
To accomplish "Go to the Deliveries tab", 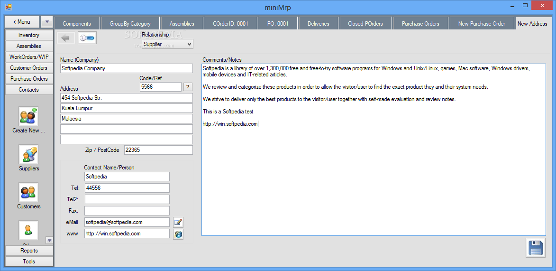I will click(x=319, y=23).
